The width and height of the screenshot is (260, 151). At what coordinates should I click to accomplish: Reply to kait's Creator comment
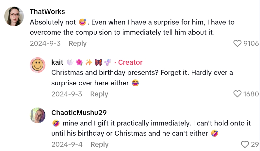99,94
